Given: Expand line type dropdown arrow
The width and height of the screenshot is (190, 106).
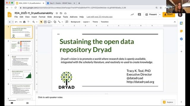Looking at the screenshot, I should click(62, 22).
